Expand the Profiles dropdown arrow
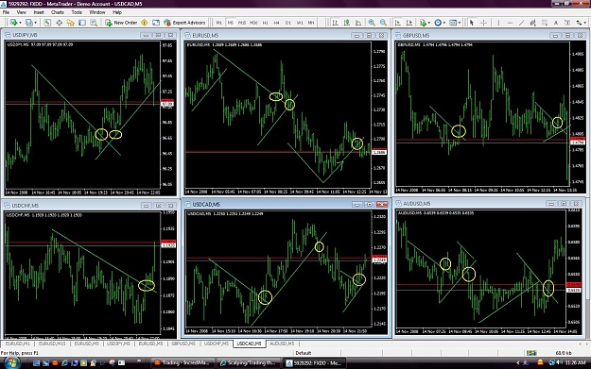The width and height of the screenshot is (591, 369). (35, 23)
